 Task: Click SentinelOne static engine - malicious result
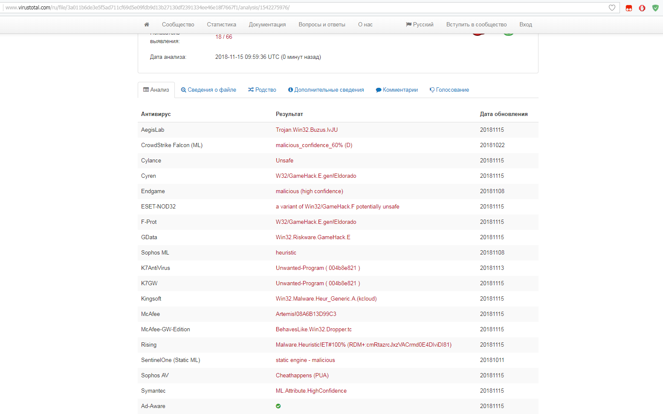pos(305,360)
